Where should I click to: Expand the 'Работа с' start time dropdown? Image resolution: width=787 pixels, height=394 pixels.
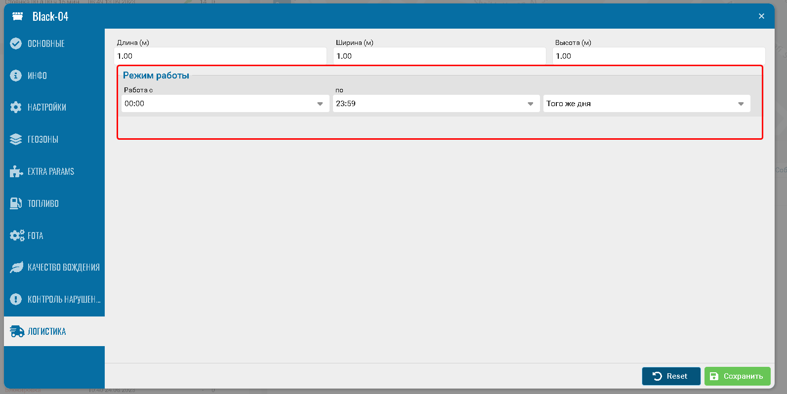click(x=320, y=104)
